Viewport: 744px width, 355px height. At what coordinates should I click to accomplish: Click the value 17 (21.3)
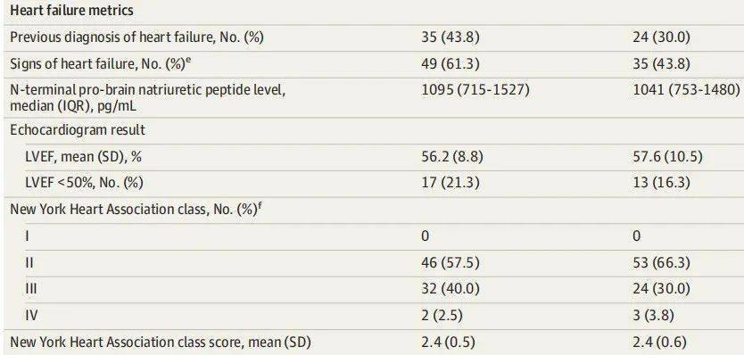(450, 182)
